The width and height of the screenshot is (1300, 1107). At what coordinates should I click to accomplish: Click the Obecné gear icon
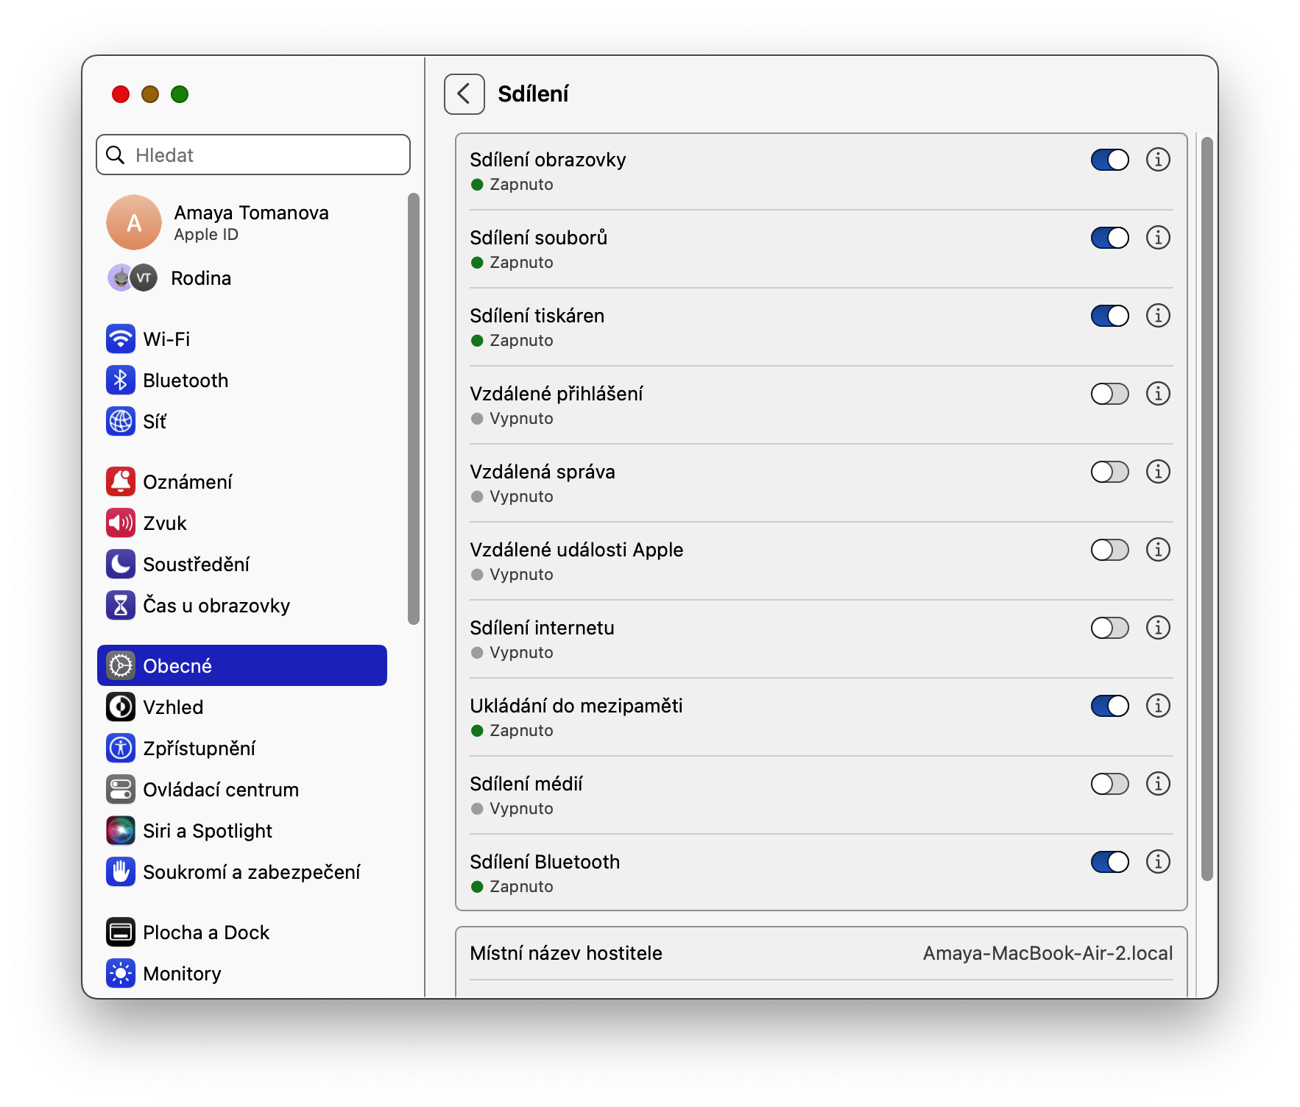pos(121,666)
